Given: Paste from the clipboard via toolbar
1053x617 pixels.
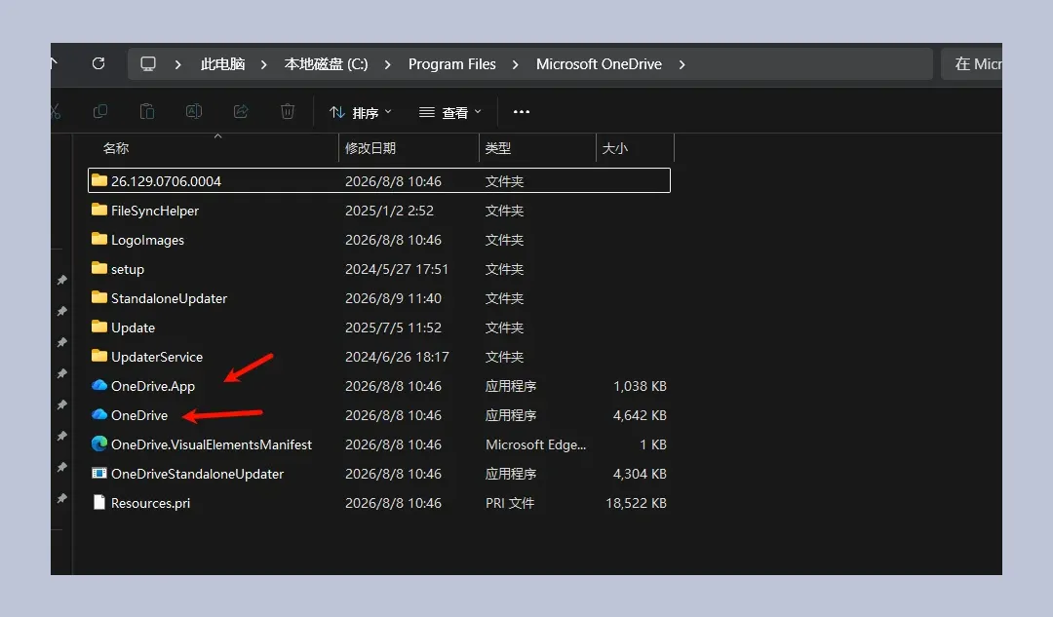Looking at the screenshot, I should 147,111.
